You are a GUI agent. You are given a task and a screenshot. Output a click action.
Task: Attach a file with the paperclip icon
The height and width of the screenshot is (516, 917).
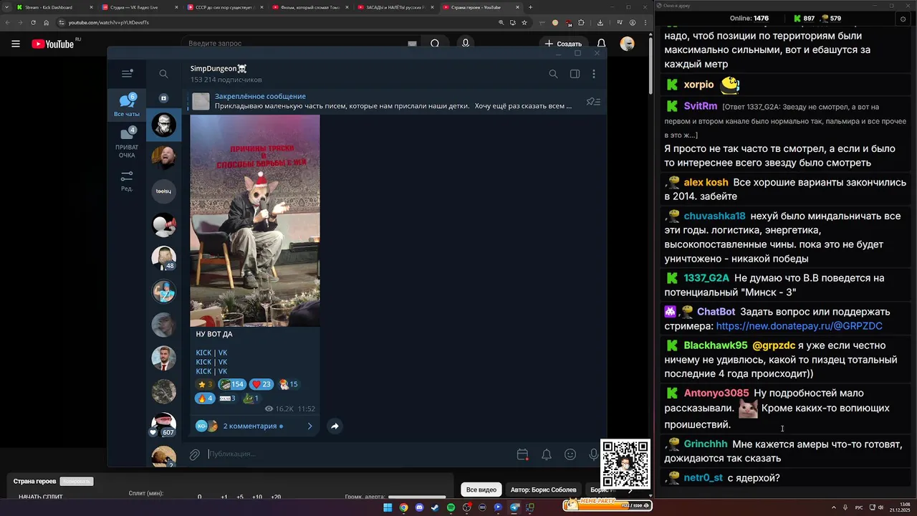tap(194, 454)
